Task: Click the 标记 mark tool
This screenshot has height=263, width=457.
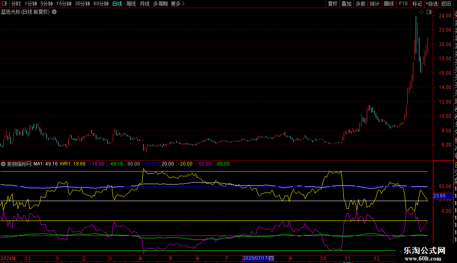Action: [417, 4]
